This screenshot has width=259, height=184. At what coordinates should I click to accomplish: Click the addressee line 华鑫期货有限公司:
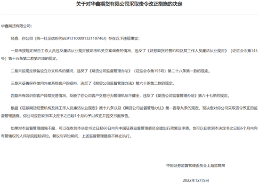(16, 26)
